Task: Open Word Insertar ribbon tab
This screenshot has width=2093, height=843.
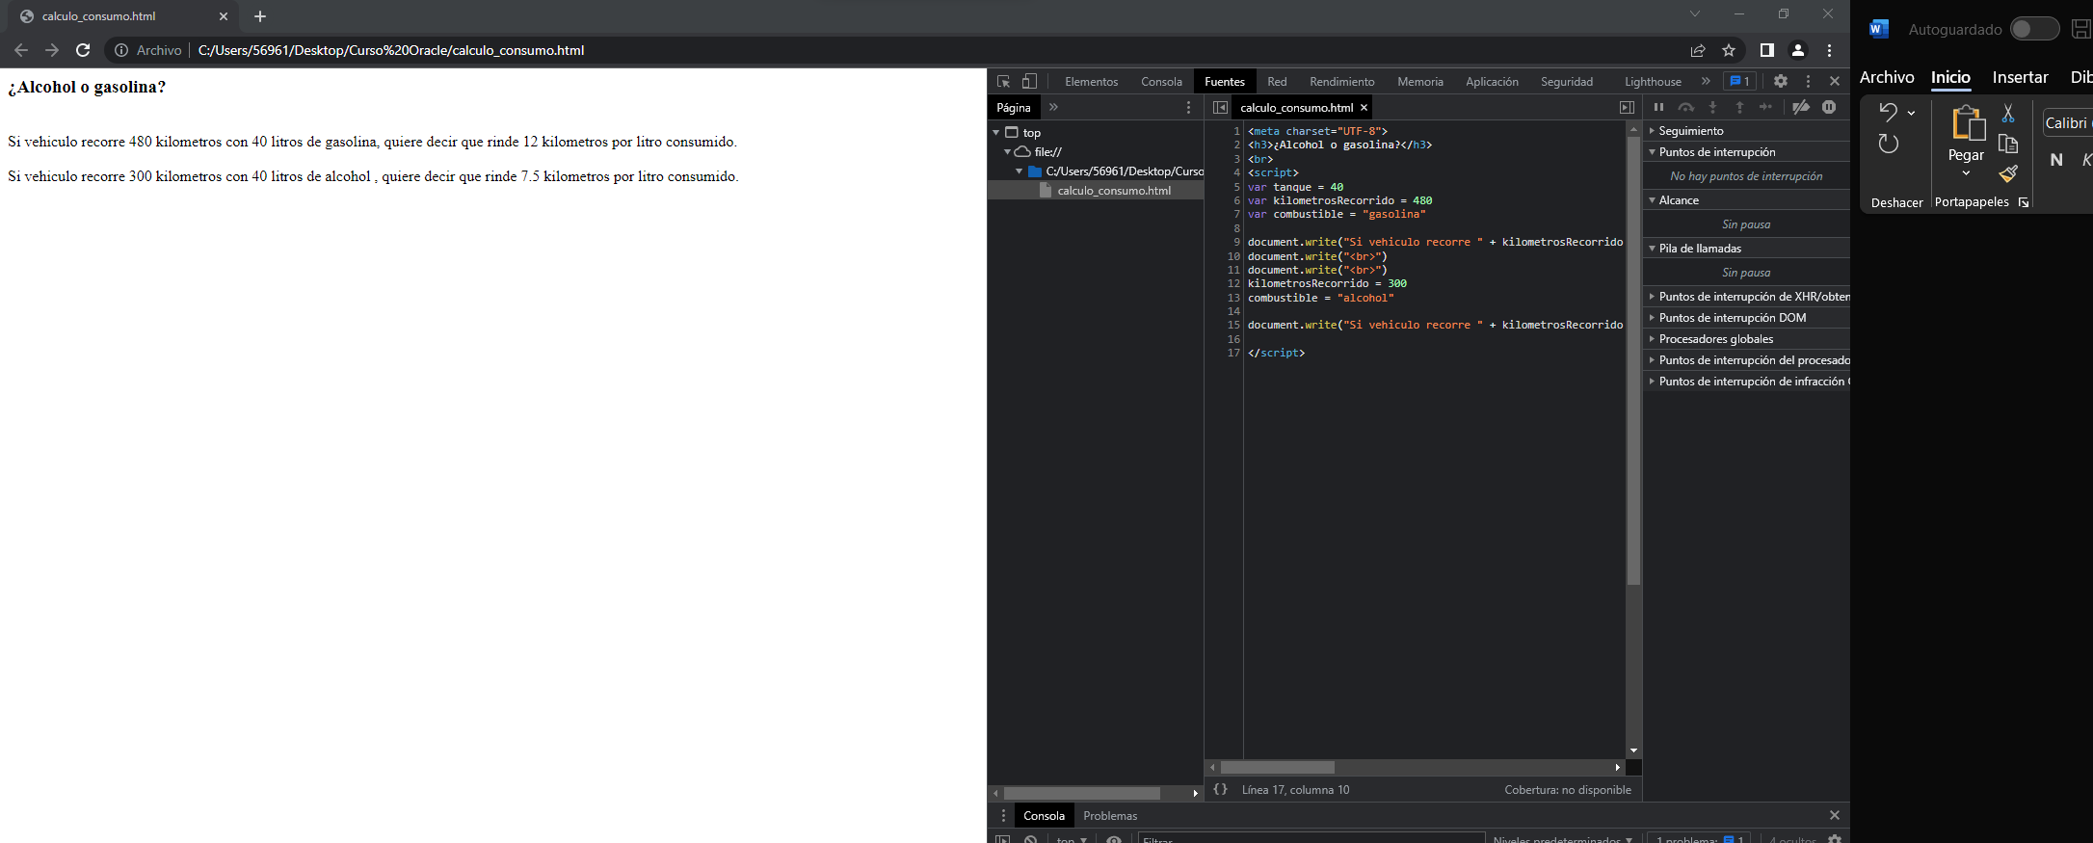Action: click(x=2020, y=77)
